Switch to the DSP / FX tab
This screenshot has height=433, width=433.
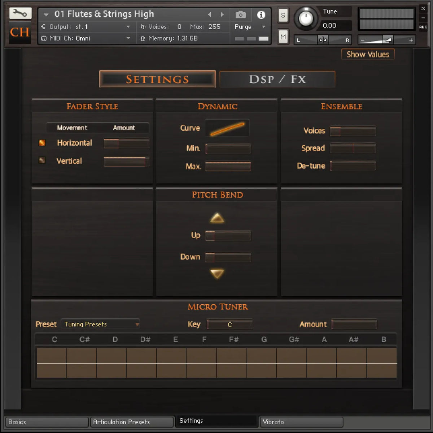(277, 79)
